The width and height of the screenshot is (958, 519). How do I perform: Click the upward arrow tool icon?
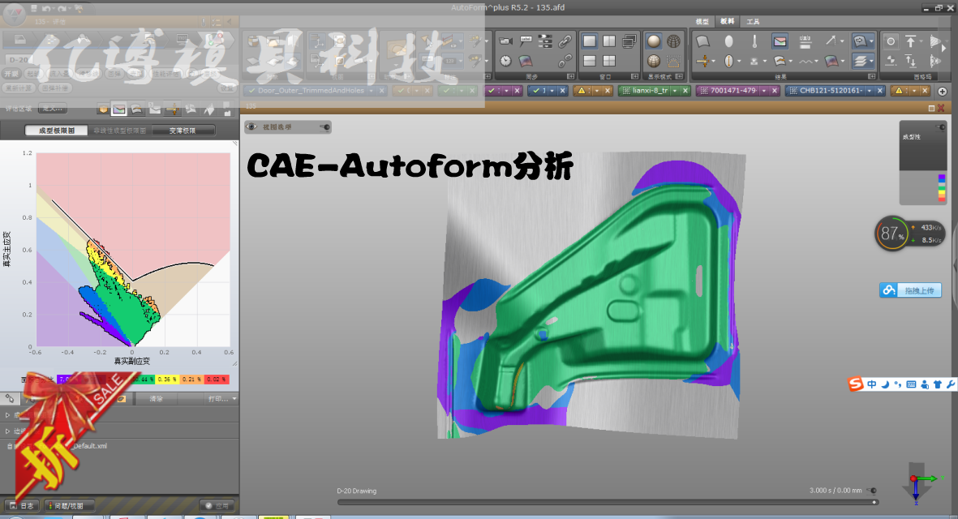click(x=910, y=41)
